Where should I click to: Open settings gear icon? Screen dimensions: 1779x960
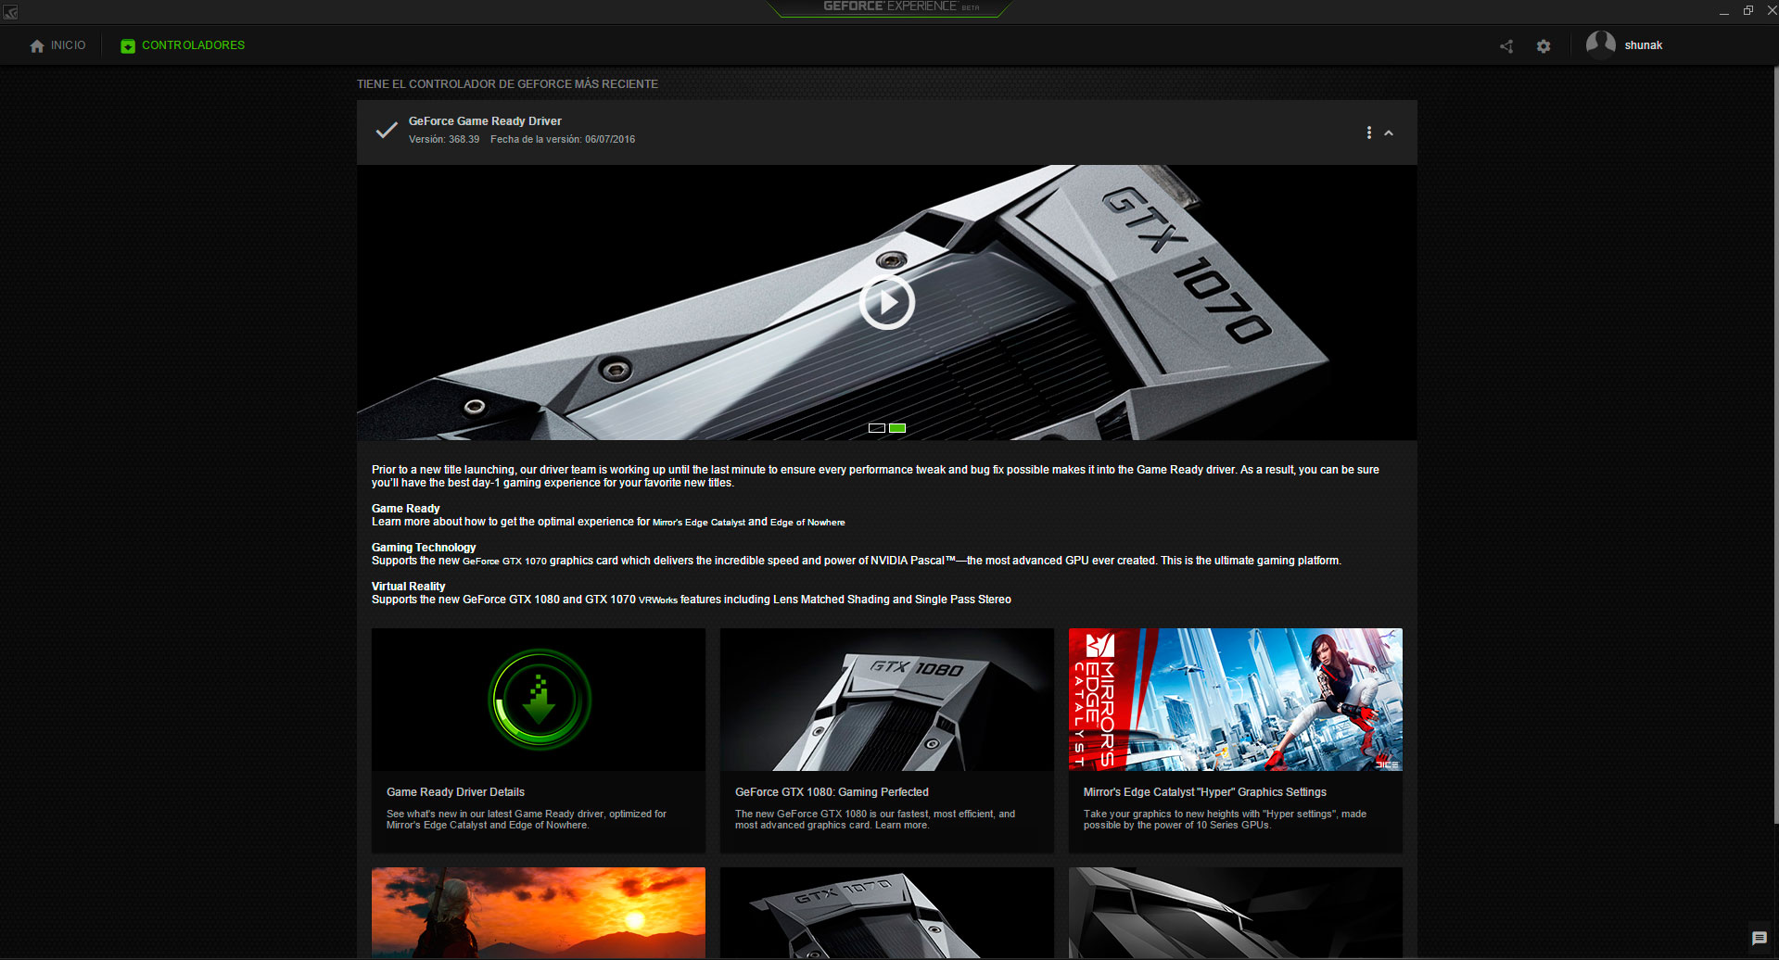click(x=1544, y=46)
